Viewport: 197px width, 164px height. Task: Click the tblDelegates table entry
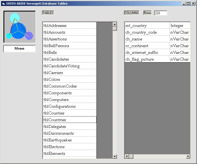[x=70, y=127]
